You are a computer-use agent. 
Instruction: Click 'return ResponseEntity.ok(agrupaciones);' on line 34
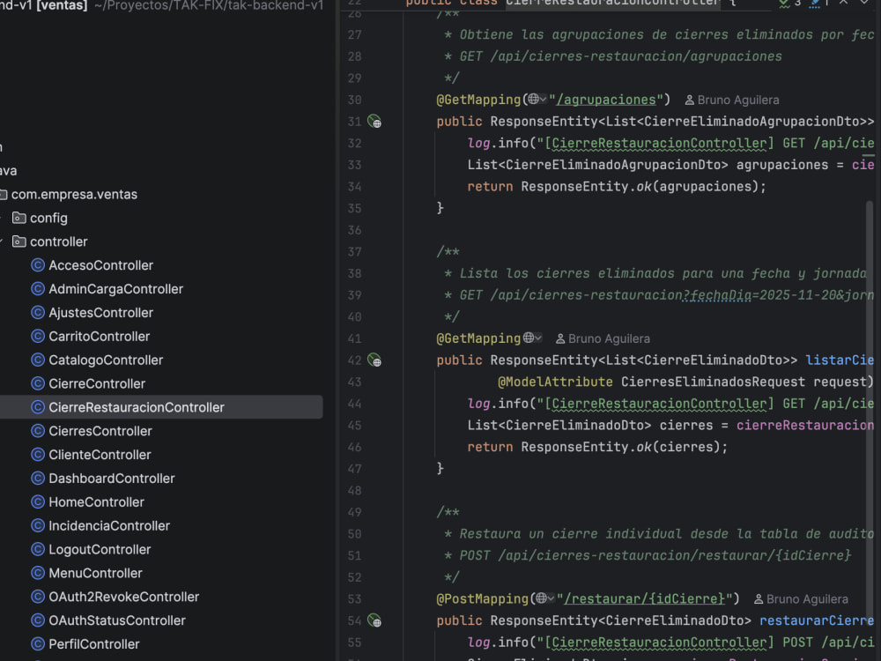[617, 186]
